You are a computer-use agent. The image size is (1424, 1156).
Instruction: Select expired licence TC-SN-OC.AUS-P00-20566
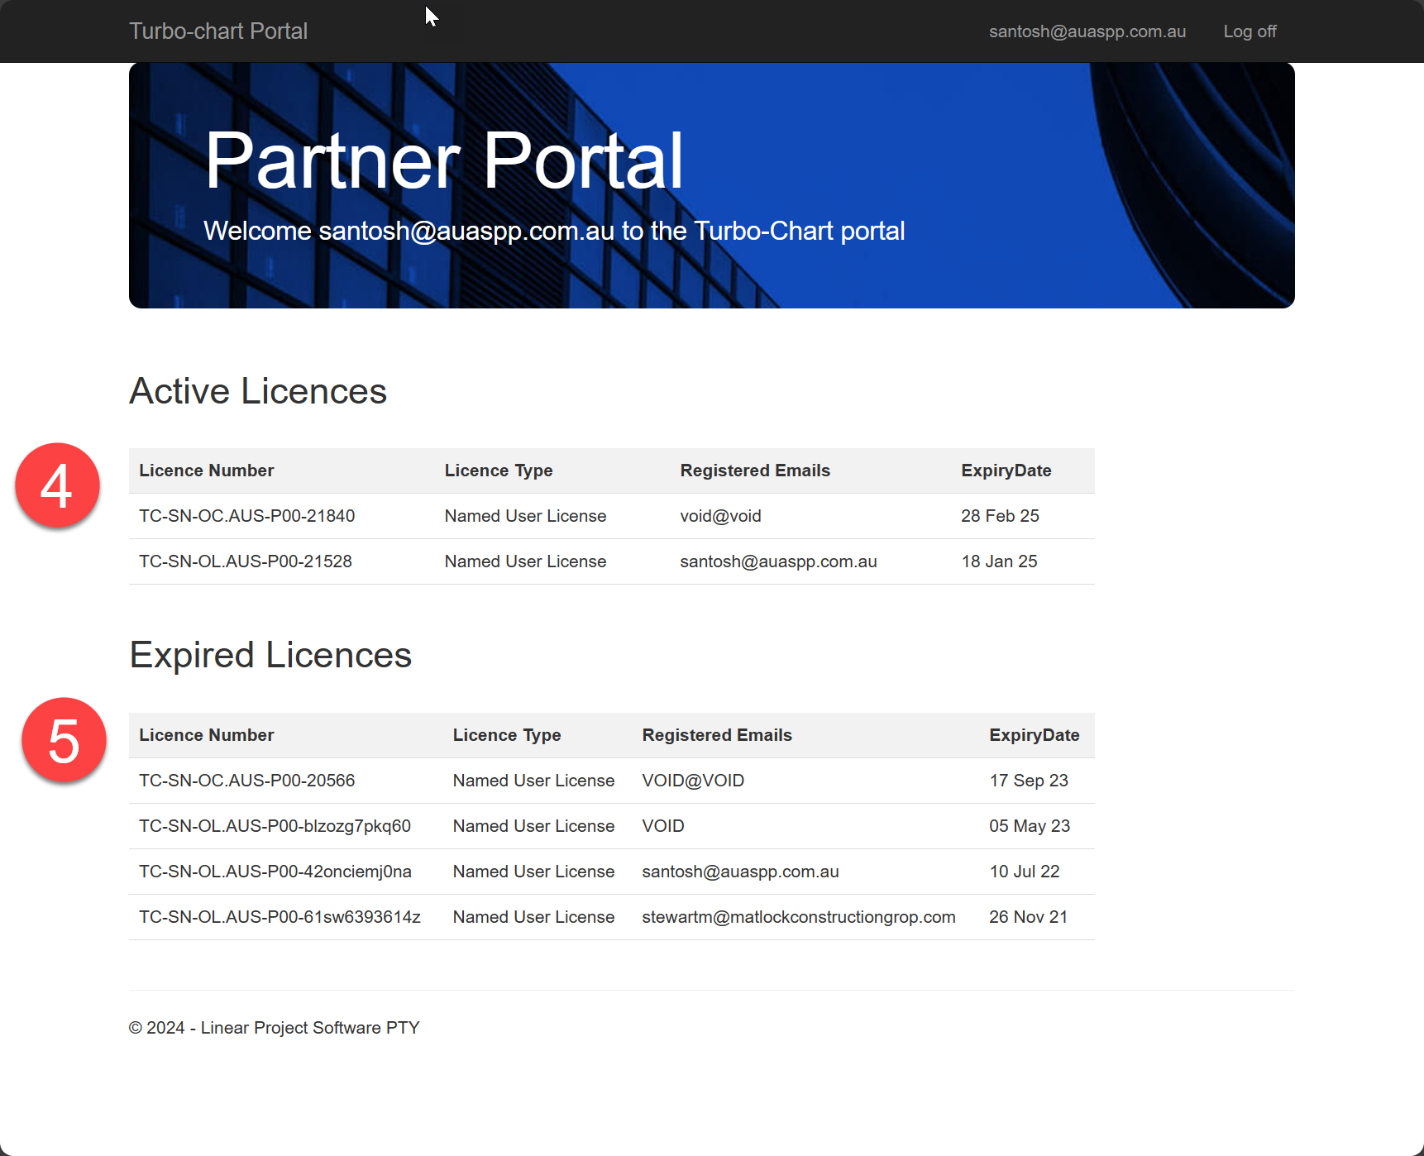246,781
